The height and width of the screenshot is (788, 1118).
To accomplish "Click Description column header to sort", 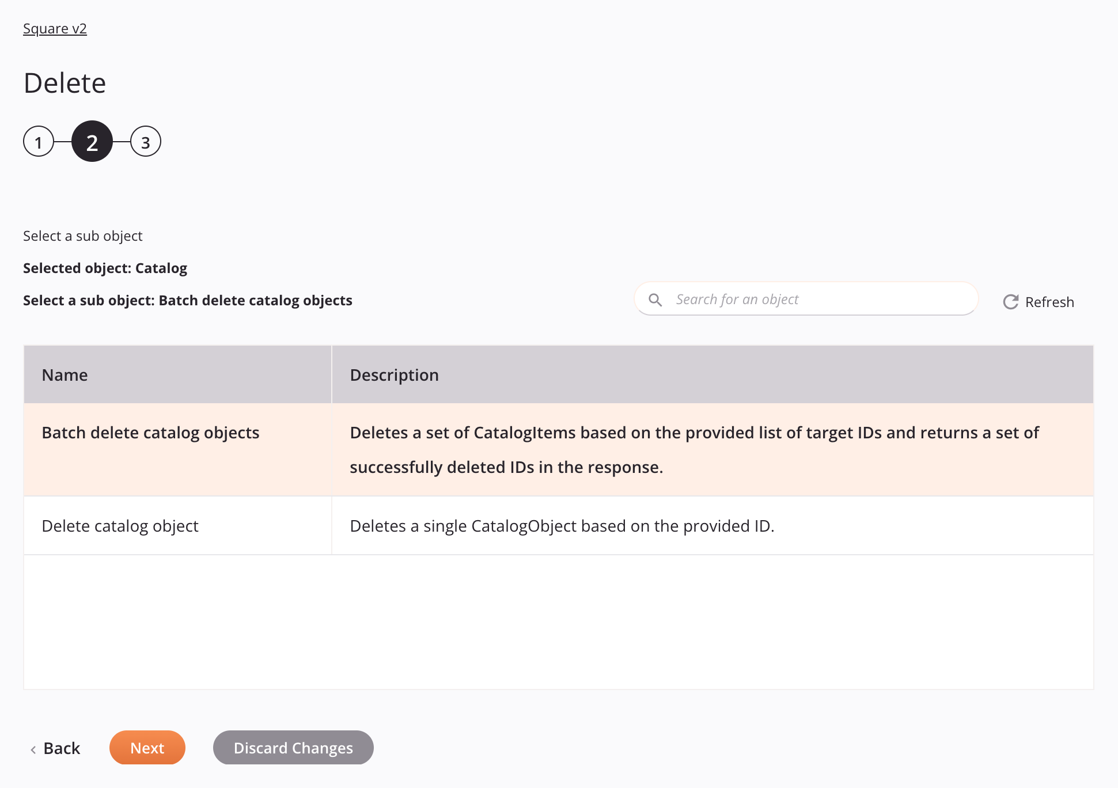I will (395, 373).
